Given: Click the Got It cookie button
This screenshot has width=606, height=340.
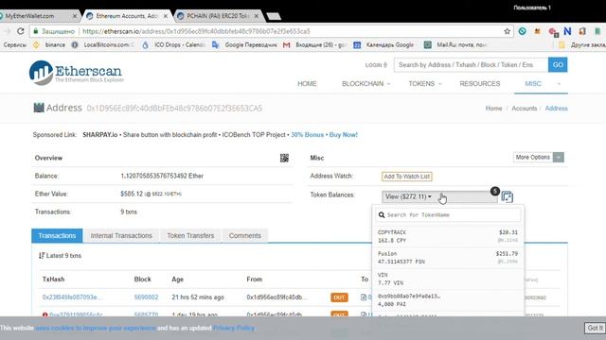Looking at the screenshot, I should click(x=595, y=328).
